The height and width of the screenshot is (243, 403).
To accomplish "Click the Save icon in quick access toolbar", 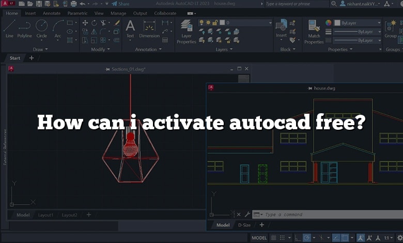I will [39, 4].
